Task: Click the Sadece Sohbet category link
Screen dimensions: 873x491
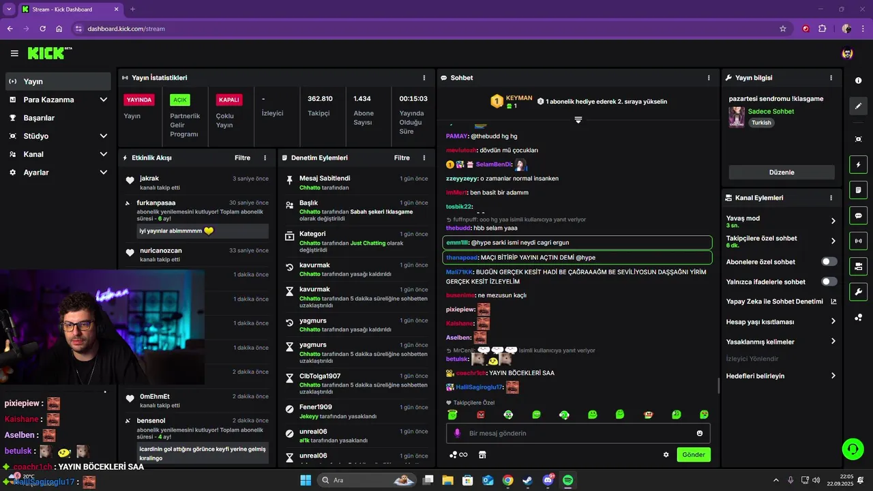Action: (771, 111)
